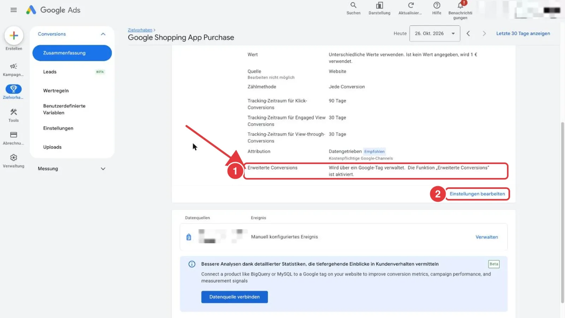Click 'Manuell konfiguriertes Ereignis' text
The image size is (565, 318).
point(284,237)
